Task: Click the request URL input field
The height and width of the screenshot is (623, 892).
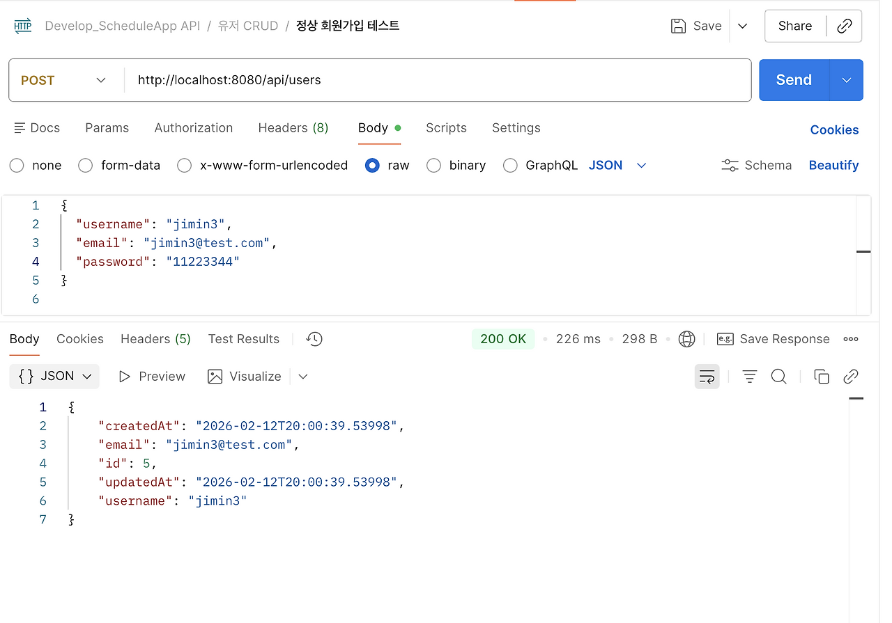Action: (438, 80)
